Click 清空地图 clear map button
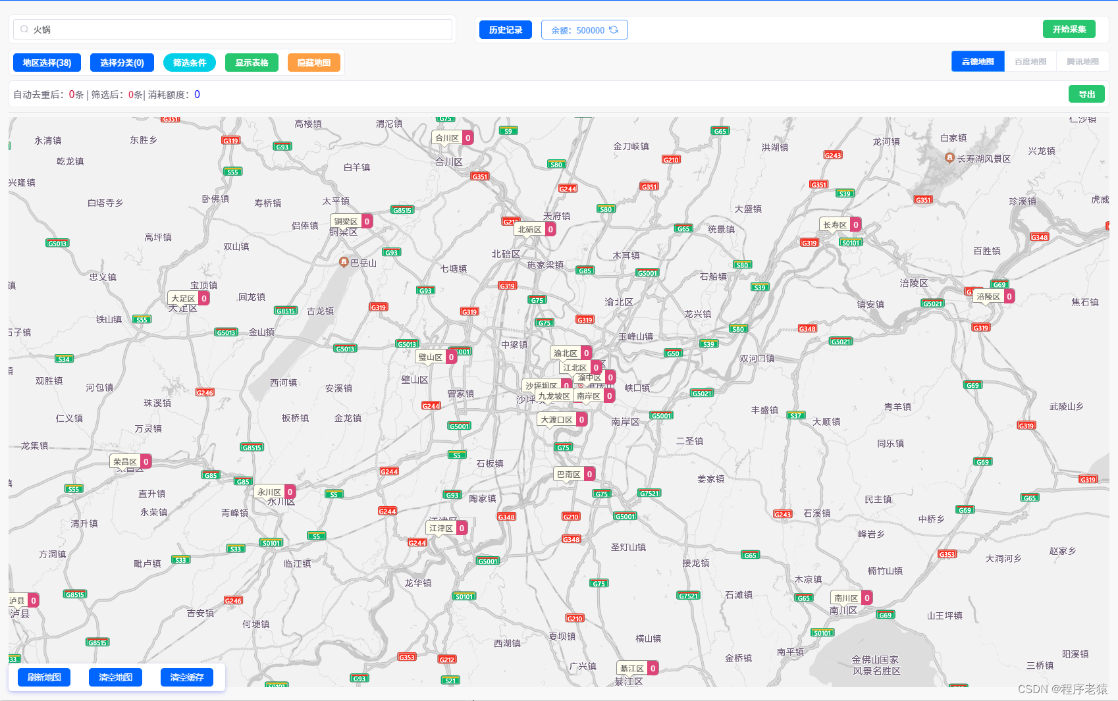The width and height of the screenshot is (1118, 701). click(115, 677)
